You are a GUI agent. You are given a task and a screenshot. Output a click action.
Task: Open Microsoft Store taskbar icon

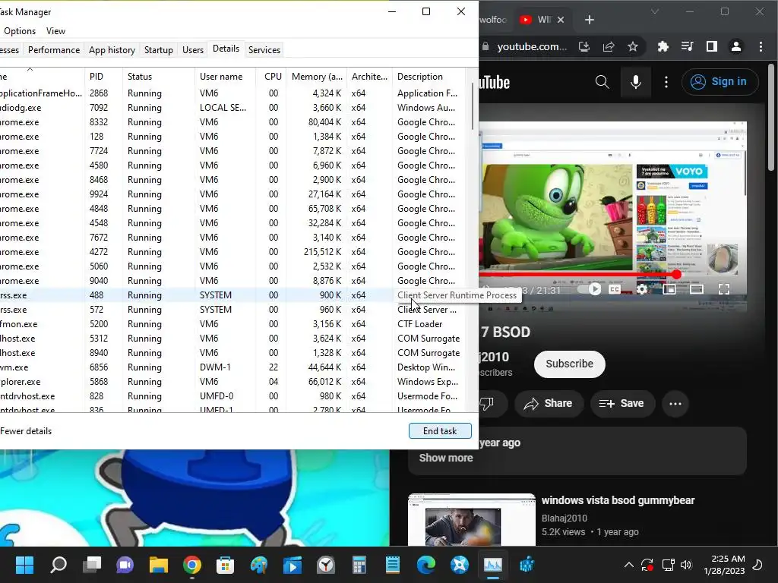(225, 565)
